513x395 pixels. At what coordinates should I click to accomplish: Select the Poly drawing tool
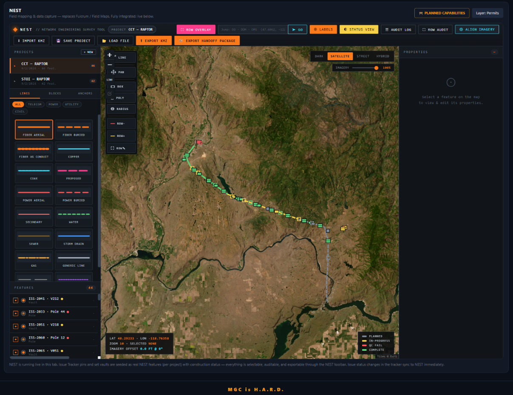point(121,98)
